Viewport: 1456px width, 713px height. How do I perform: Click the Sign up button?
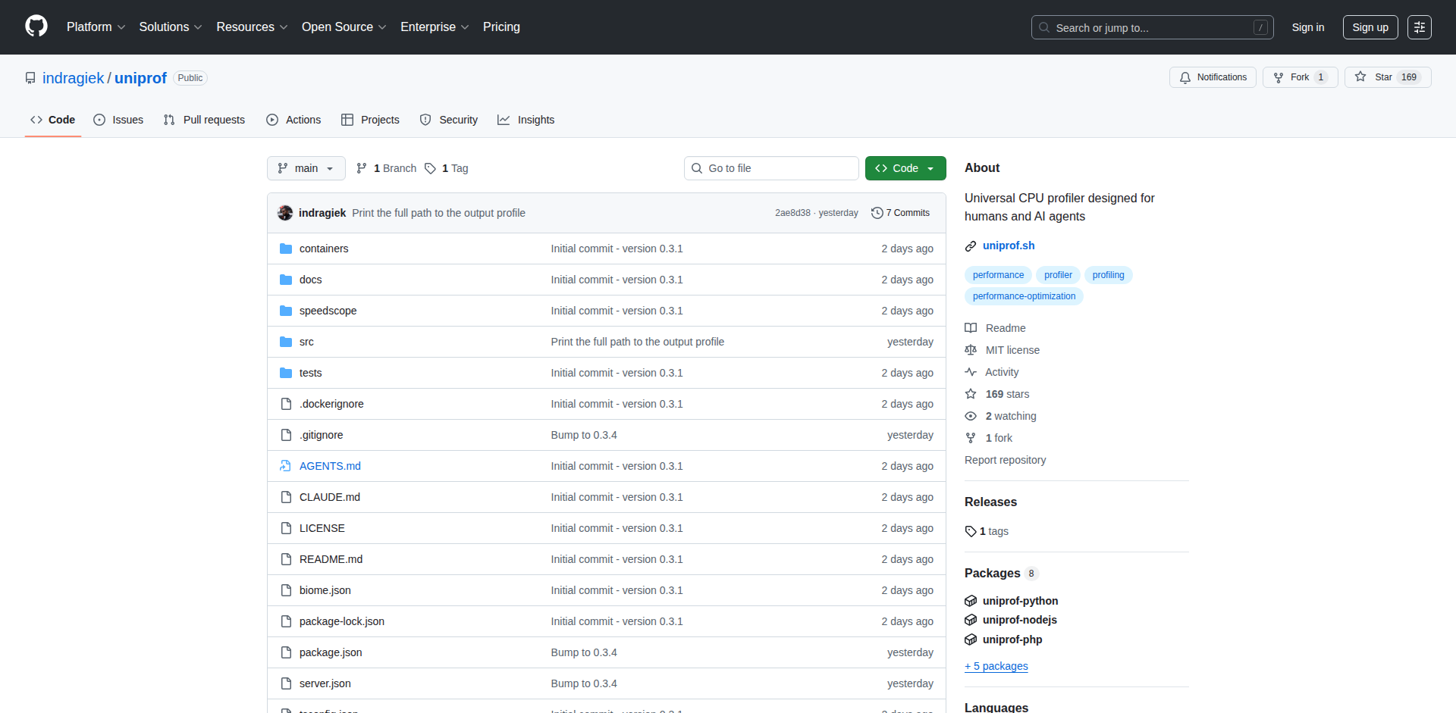click(1370, 27)
